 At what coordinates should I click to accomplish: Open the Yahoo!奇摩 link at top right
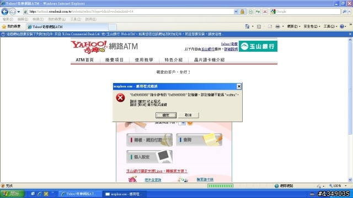point(229,44)
